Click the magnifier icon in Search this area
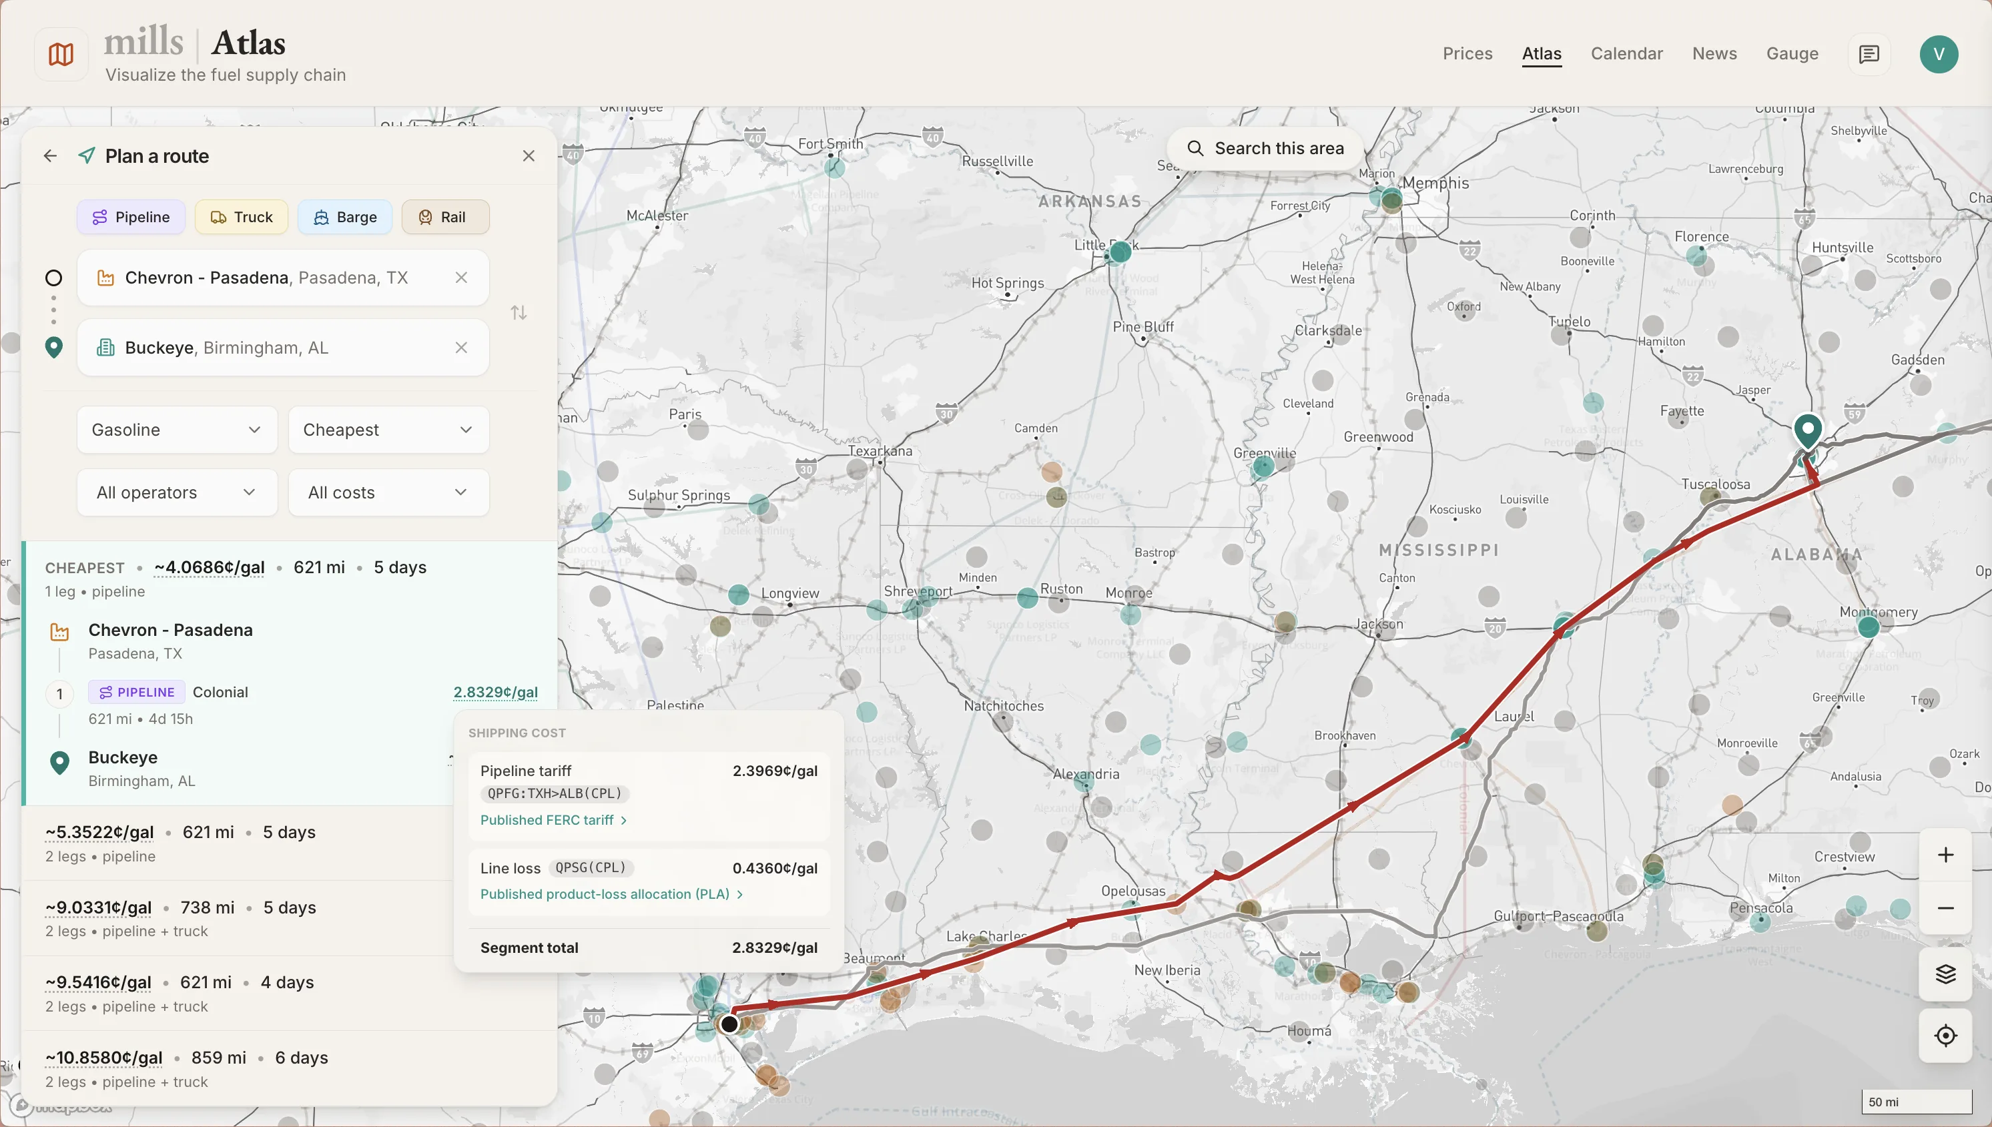This screenshot has height=1127, width=1992. [x=1195, y=149]
